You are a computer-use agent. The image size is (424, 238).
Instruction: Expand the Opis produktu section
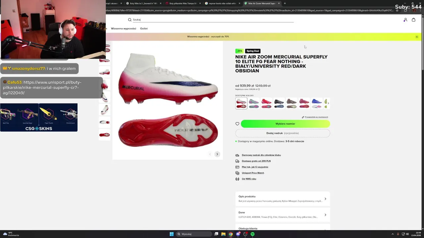pos(283,199)
